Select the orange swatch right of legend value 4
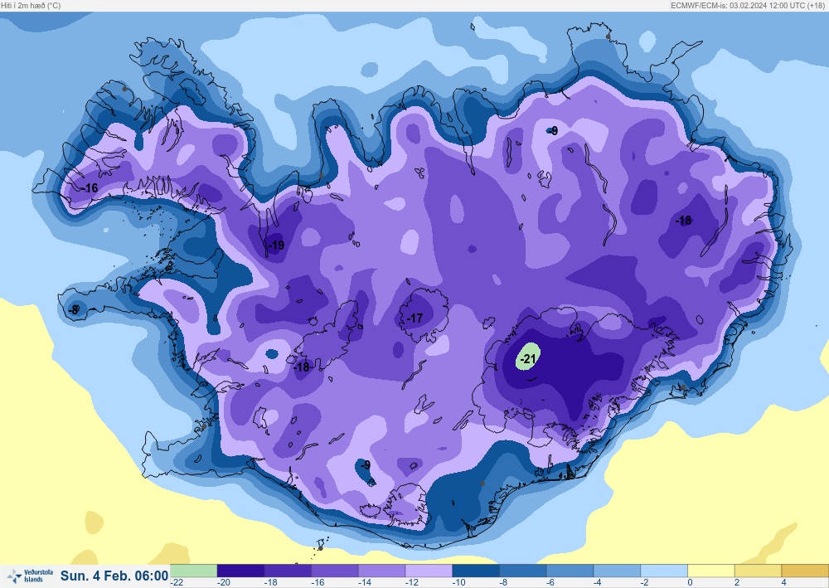 (805, 571)
